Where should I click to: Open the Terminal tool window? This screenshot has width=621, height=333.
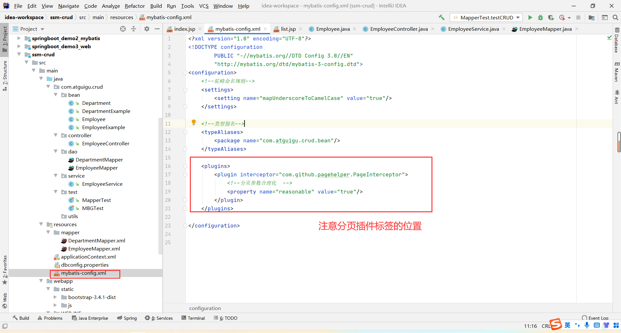click(193, 318)
